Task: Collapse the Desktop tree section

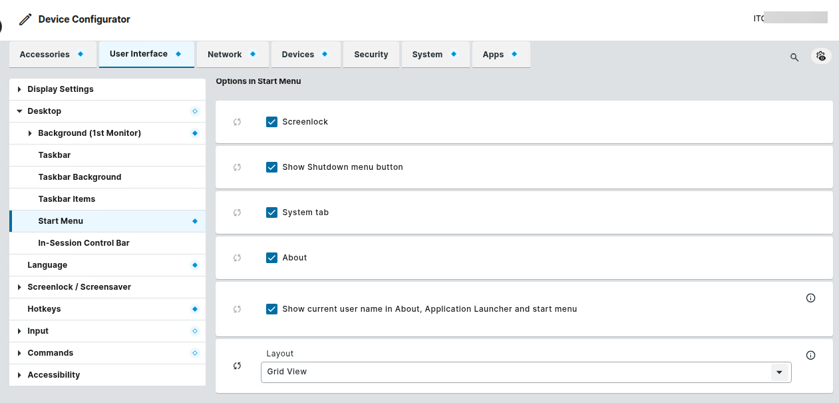Action: coord(19,111)
